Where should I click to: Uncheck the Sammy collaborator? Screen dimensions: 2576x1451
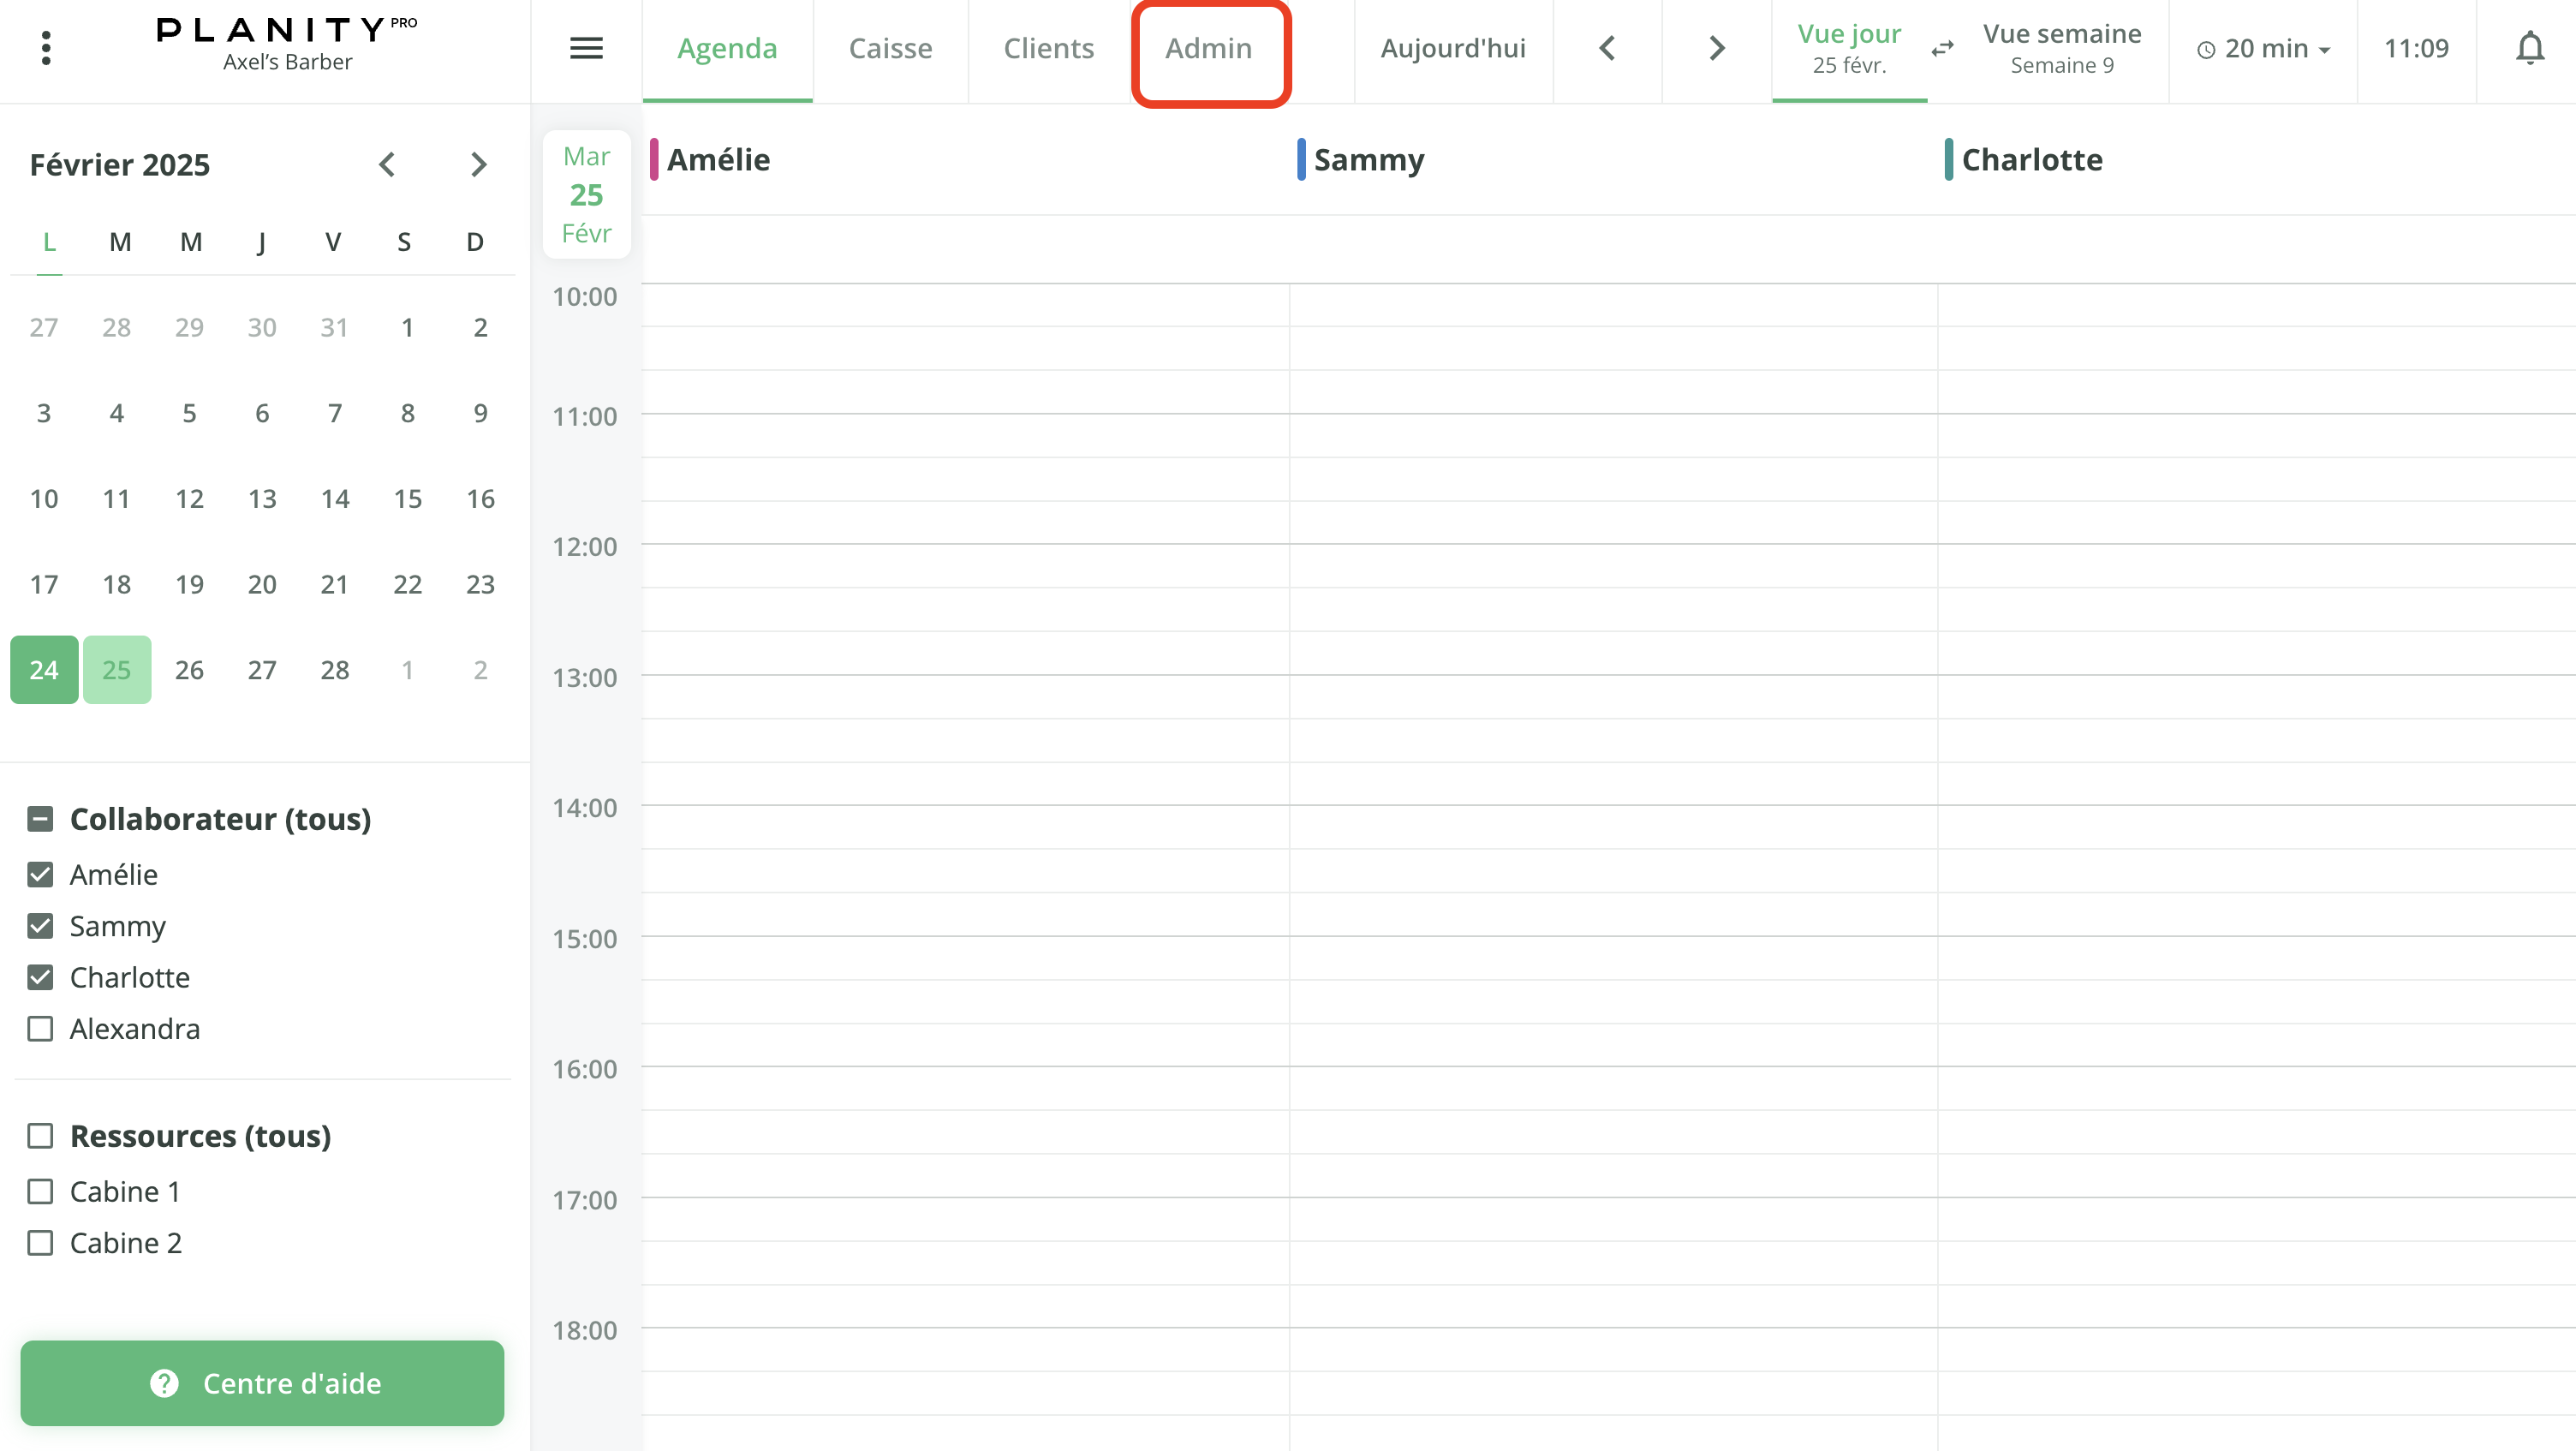click(40, 925)
